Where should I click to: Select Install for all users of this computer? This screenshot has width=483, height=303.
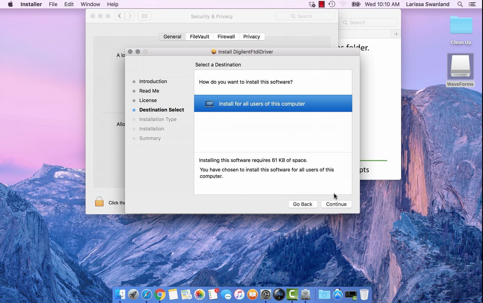pyautogui.click(x=273, y=104)
